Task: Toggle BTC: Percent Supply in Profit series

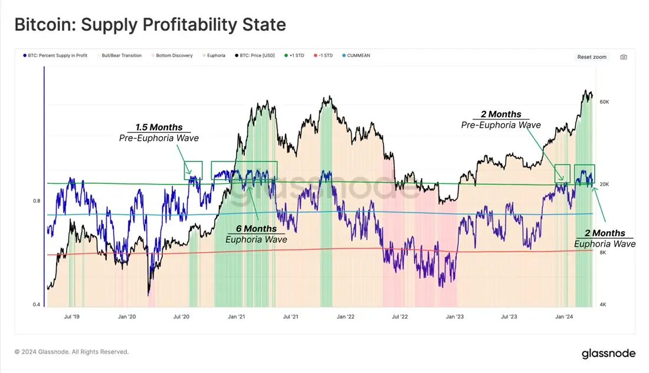Action: pos(55,55)
